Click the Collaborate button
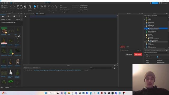This screenshot has height=95, width=169. point(155,3)
